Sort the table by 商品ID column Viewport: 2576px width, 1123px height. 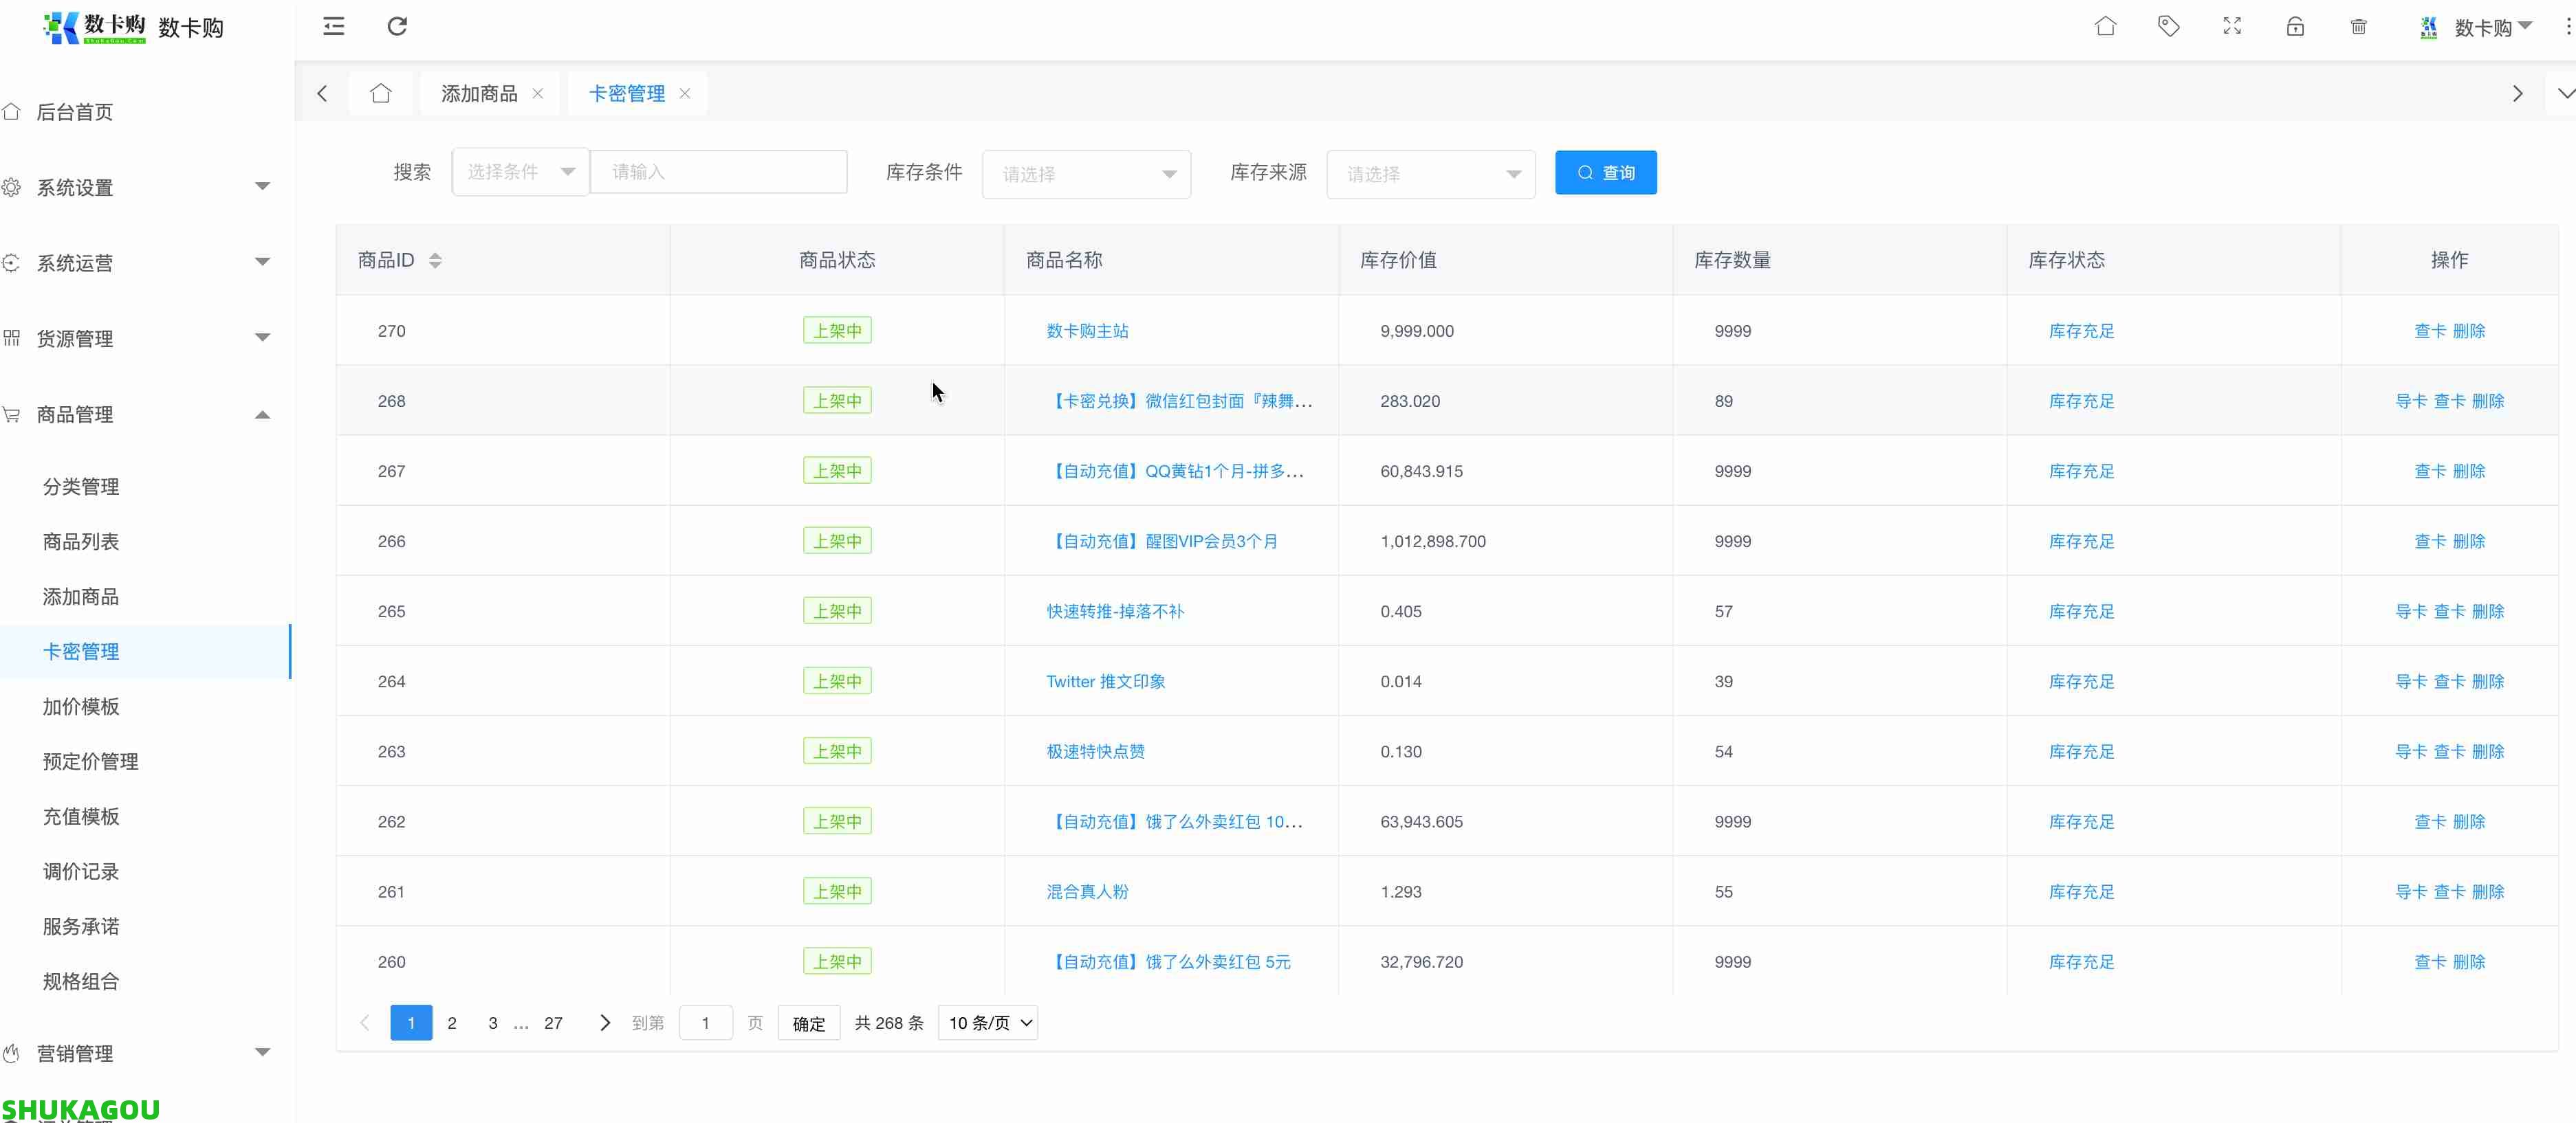tap(435, 260)
